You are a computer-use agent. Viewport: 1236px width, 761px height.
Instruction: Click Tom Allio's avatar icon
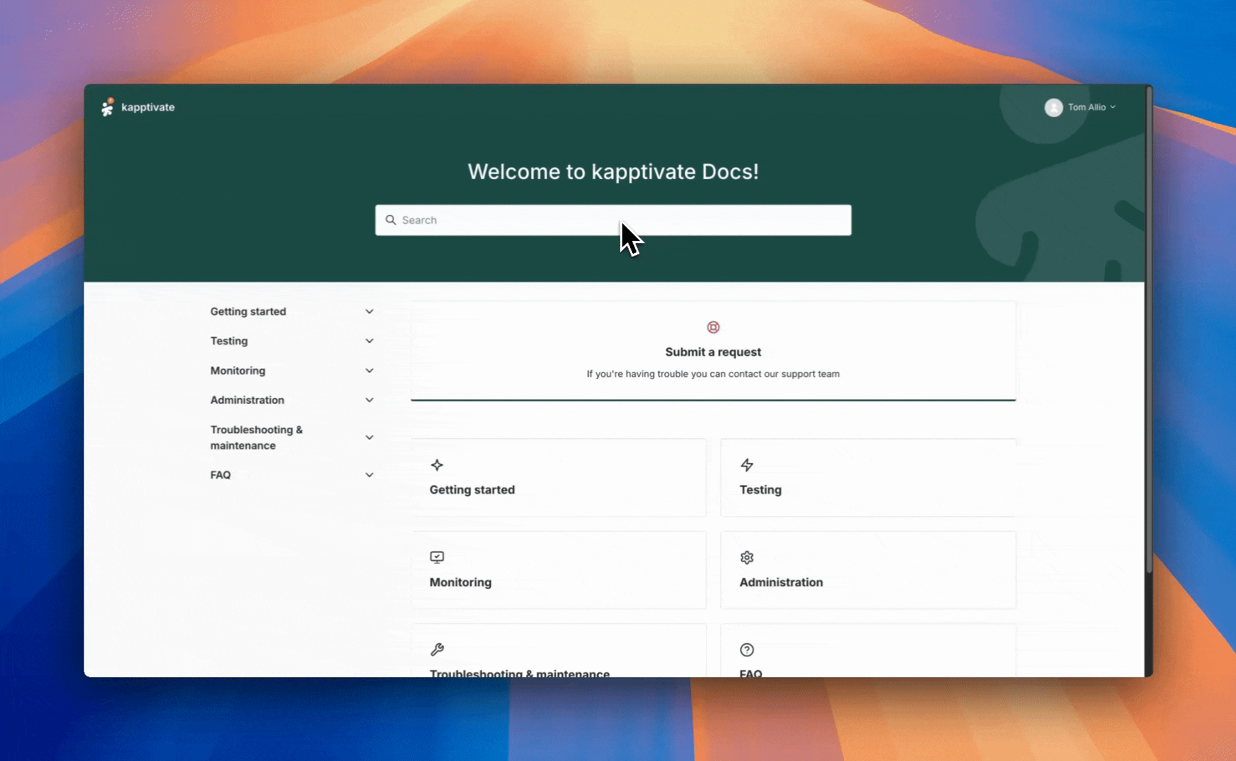click(1053, 107)
